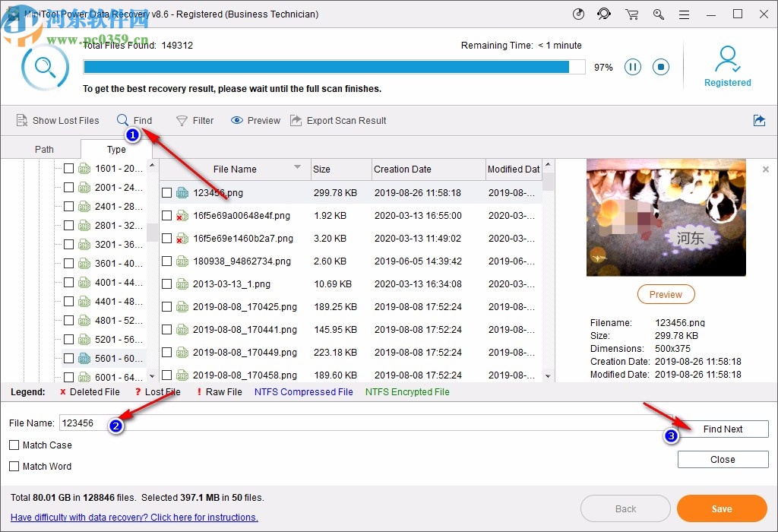
Task: Open the register key icon
Action: tap(659, 14)
